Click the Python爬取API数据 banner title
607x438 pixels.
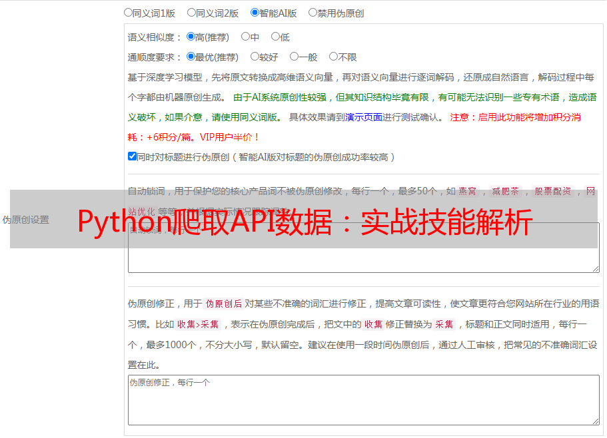click(x=304, y=222)
